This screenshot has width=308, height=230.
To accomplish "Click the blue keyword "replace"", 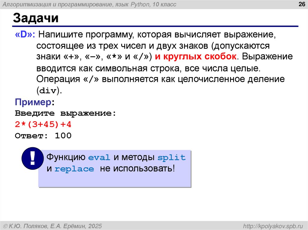I will (x=74, y=169).
